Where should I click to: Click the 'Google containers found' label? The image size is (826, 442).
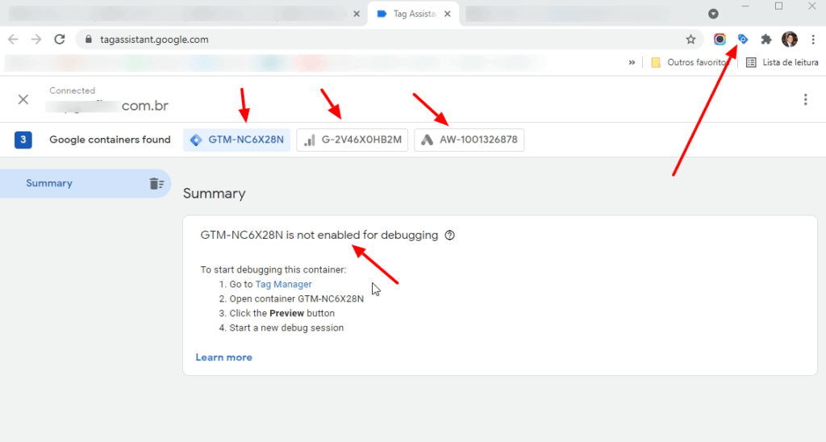pyautogui.click(x=110, y=140)
